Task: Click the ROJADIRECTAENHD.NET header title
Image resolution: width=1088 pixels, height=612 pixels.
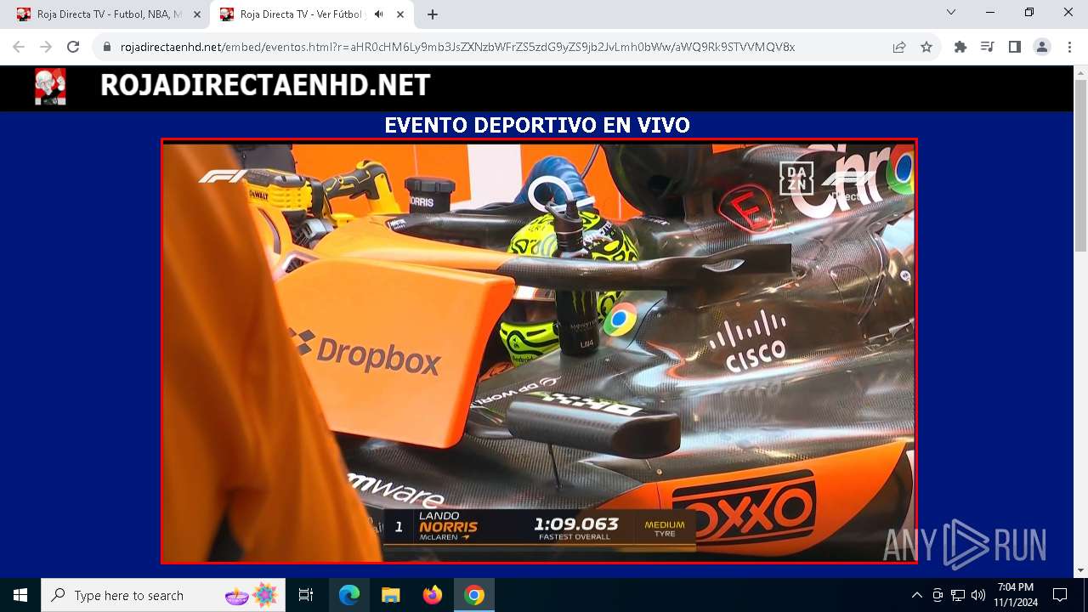Action: point(265,85)
